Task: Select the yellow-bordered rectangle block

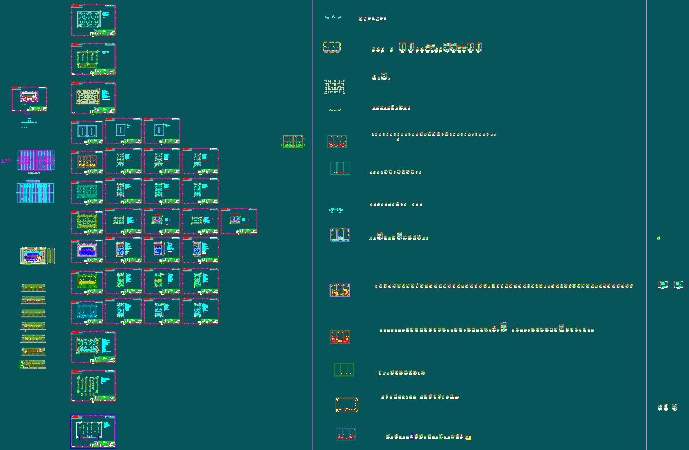Action: pyautogui.click(x=347, y=405)
